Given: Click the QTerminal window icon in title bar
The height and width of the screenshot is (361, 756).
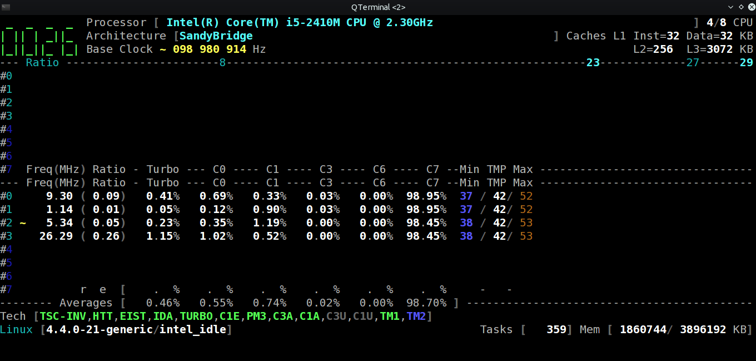Looking at the screenshot, I should tap(6, 7).
